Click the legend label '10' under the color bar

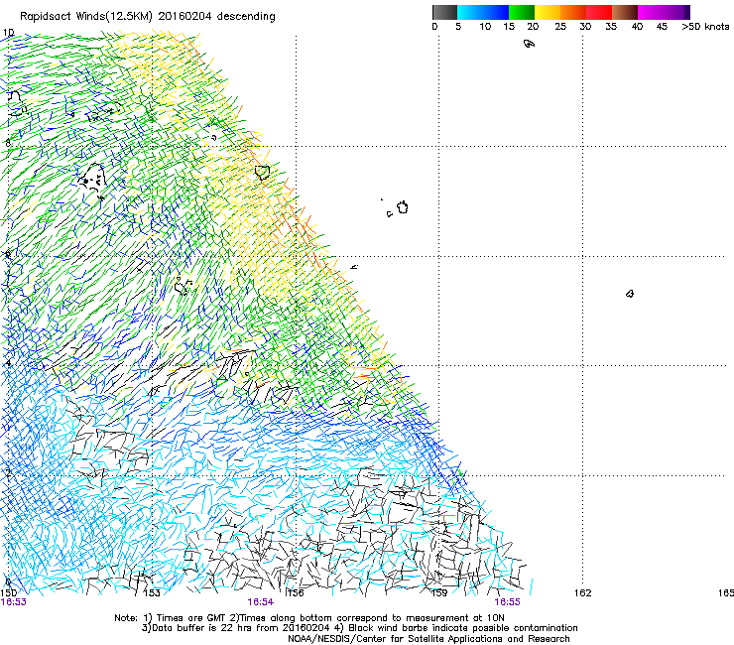[x=485, y=27]
